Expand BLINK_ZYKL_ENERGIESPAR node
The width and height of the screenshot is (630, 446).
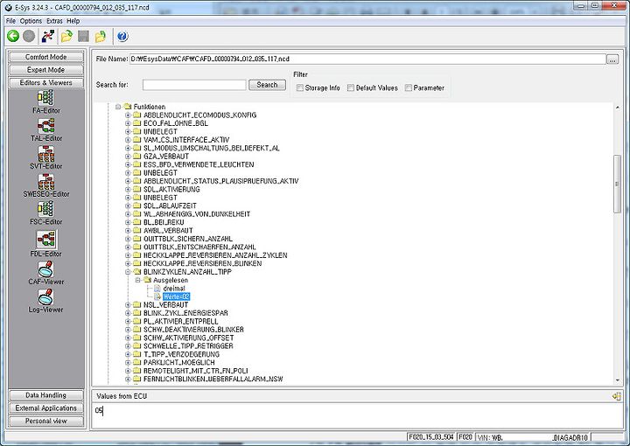[128, 313]
